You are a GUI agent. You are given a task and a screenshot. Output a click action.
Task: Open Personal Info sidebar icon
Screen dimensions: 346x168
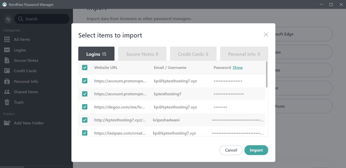(7, 81)
